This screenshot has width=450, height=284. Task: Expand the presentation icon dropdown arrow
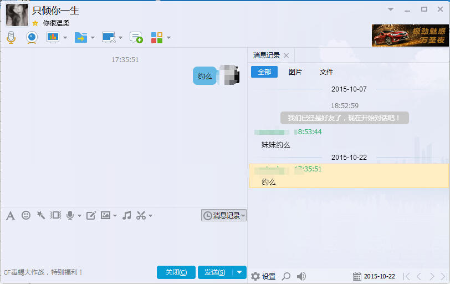point(65,38)
